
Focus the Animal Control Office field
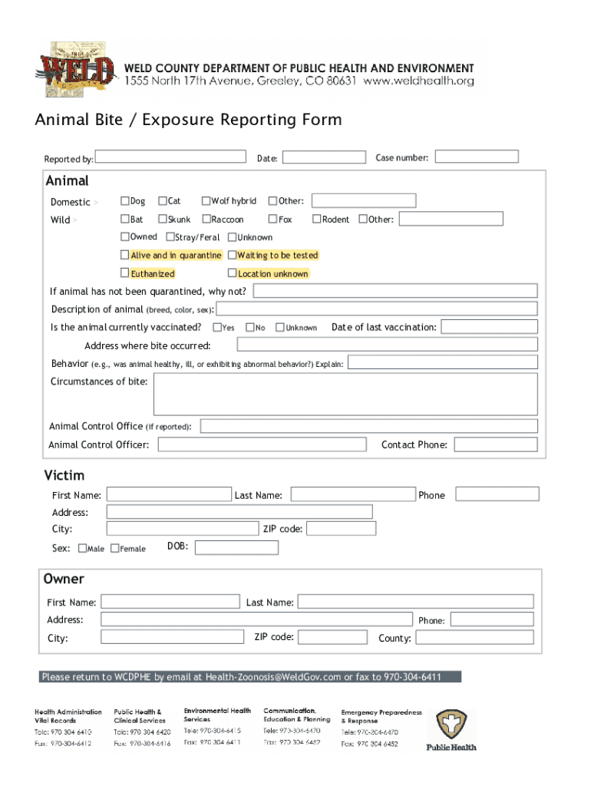point(369,426)
